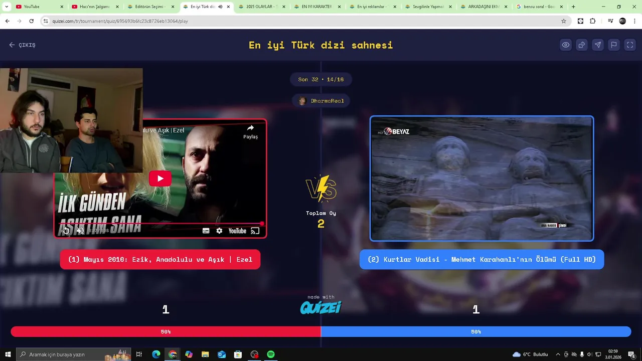Open the Chrome profile avatar
The height and width of the screenshot is (361, 642).
pyautogui.click(x=622, y=21)
